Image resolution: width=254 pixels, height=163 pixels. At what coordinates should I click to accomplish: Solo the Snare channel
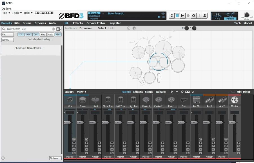[86, 153]
